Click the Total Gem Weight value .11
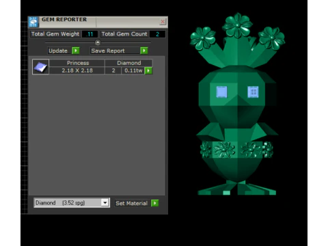328x246 pixels. 90,34
